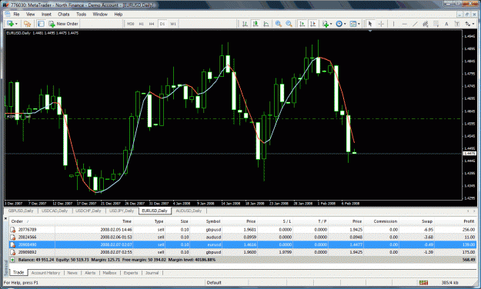481x289 pixels.
Task: Switch to the AUDUSD,Daily chart tab
Action: click(x=189, y=211)
